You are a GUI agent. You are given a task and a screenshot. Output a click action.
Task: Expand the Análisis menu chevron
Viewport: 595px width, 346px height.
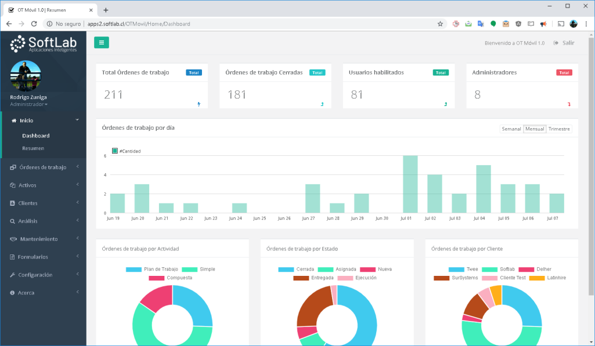click(77, 220)
